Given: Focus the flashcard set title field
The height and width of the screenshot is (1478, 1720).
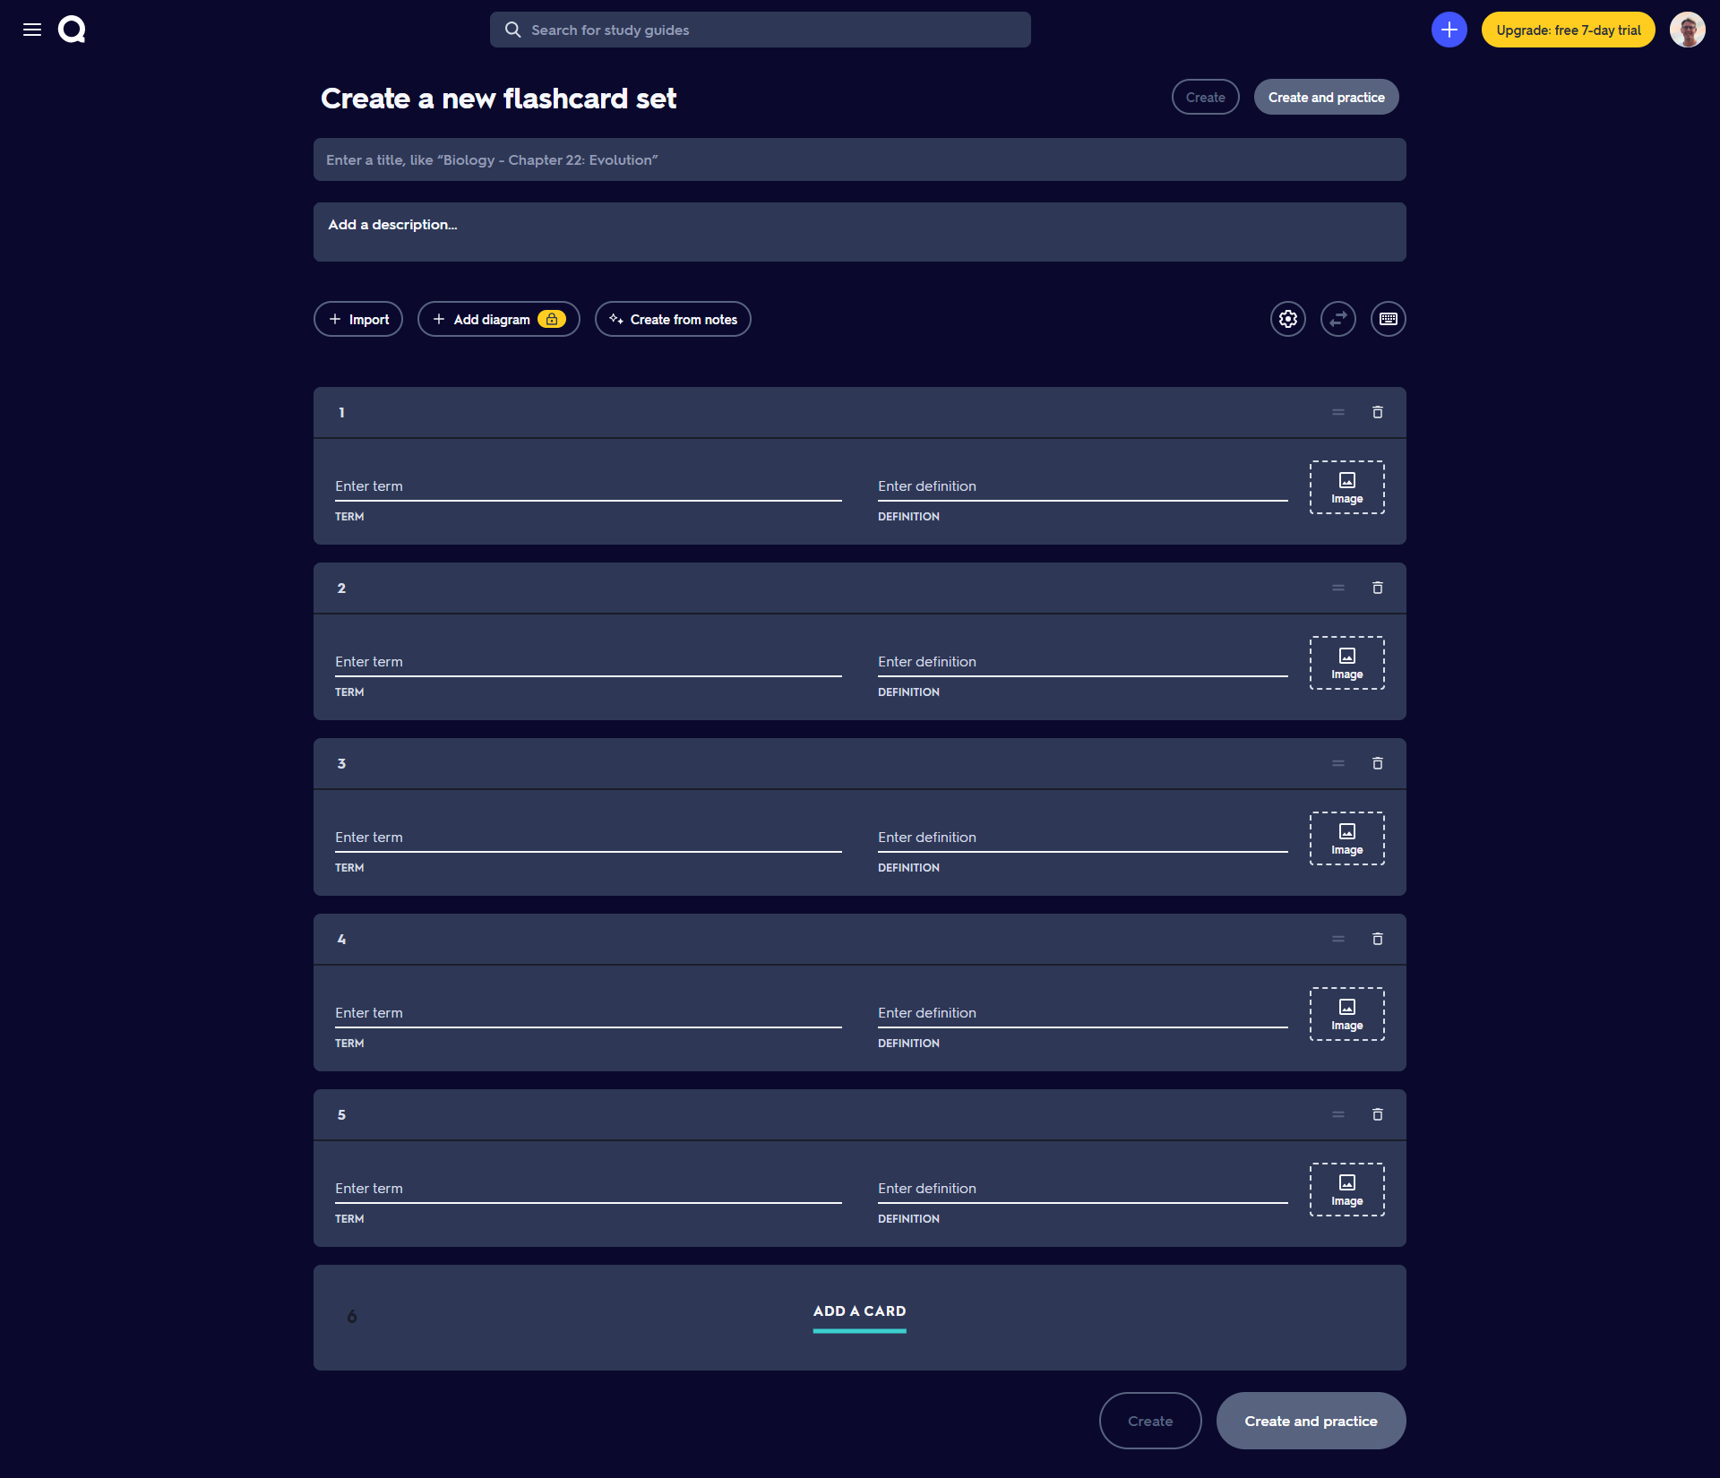Looking at the screenshot, I should click(859, 159).
